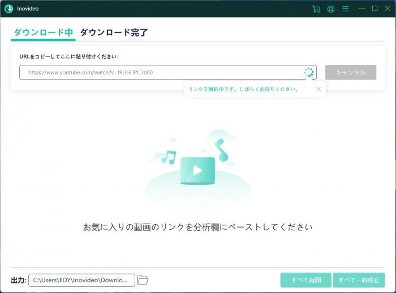Click the すべて一時停止 button
The height and width of the screenshot is (293, 396).
click(x=359, y=280)
